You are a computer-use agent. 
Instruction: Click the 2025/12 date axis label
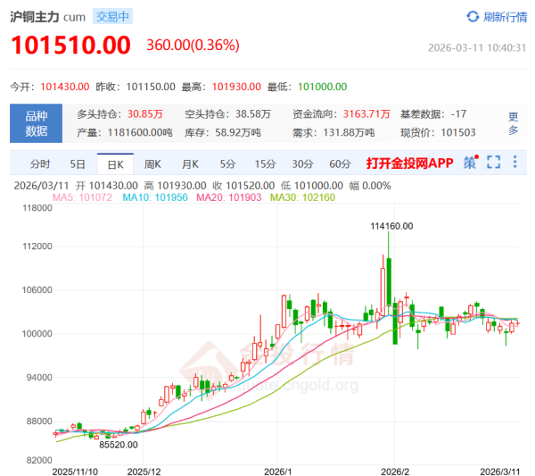click(x=144, y=472)
